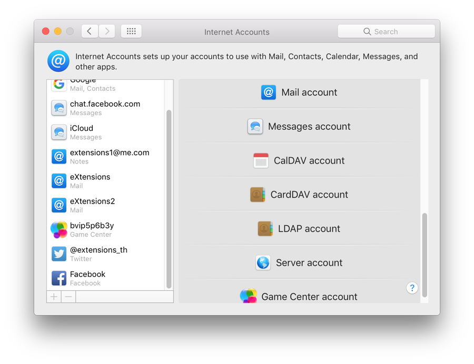The width and height of the screenshot is (474, 364).
Task: Select "@extensions_th" account name
Action: [x=98, y=250]
